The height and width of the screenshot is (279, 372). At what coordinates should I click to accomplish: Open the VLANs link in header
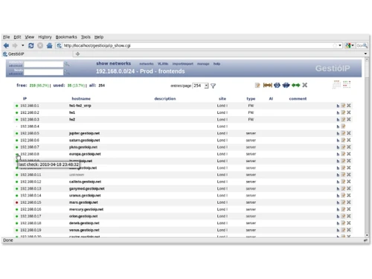point(163,64)
